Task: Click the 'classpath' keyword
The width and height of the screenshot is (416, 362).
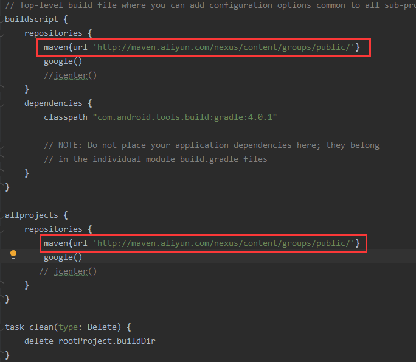Action: (x=66, y=117)
